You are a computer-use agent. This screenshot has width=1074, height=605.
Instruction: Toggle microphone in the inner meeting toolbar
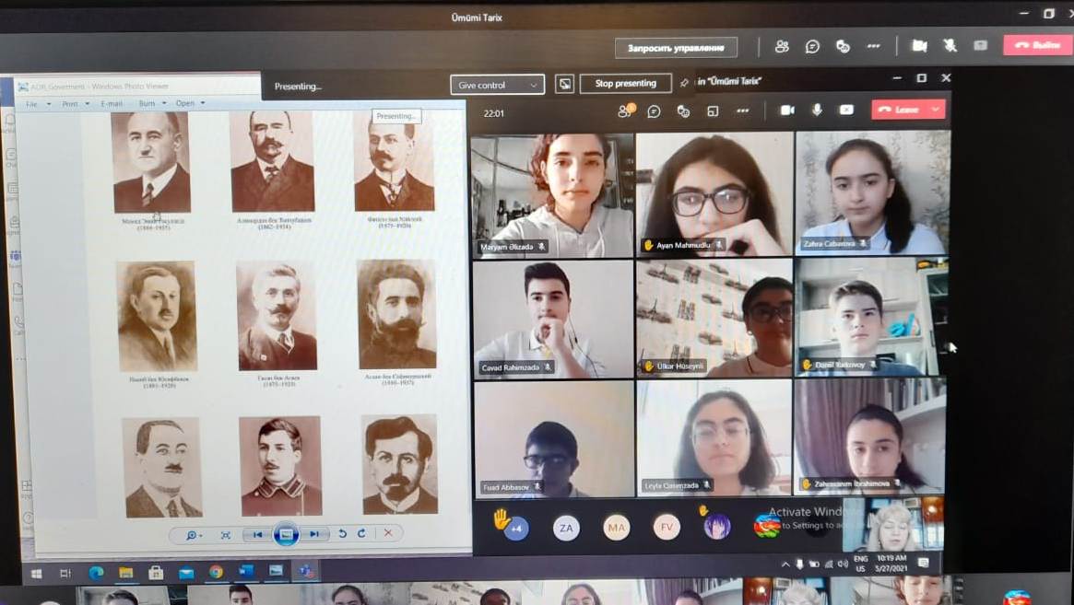(817, 110)
